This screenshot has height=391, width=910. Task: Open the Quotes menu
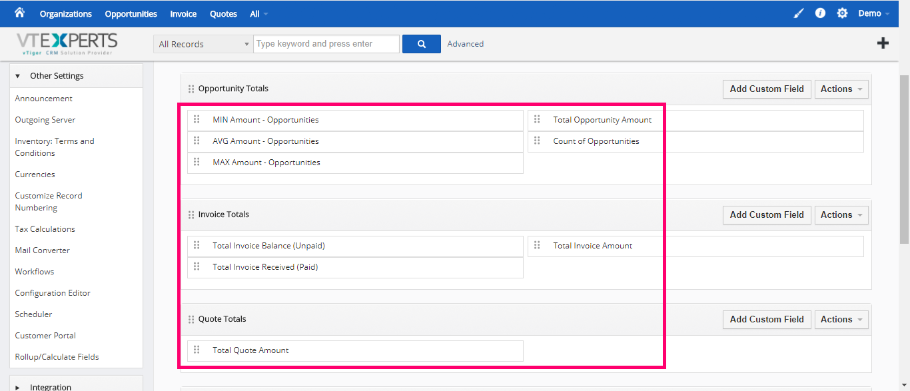coord(223,14)
